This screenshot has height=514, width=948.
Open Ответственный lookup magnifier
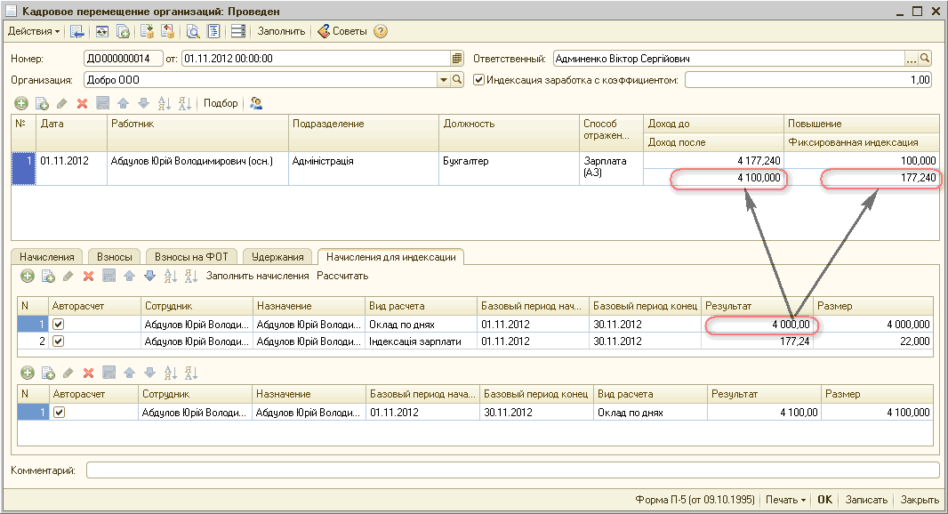925,59
